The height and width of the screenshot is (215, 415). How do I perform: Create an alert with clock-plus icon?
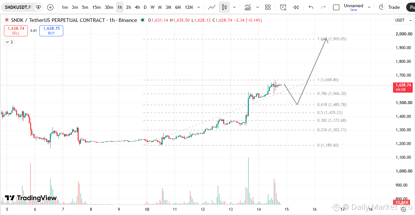click(283, 7)
